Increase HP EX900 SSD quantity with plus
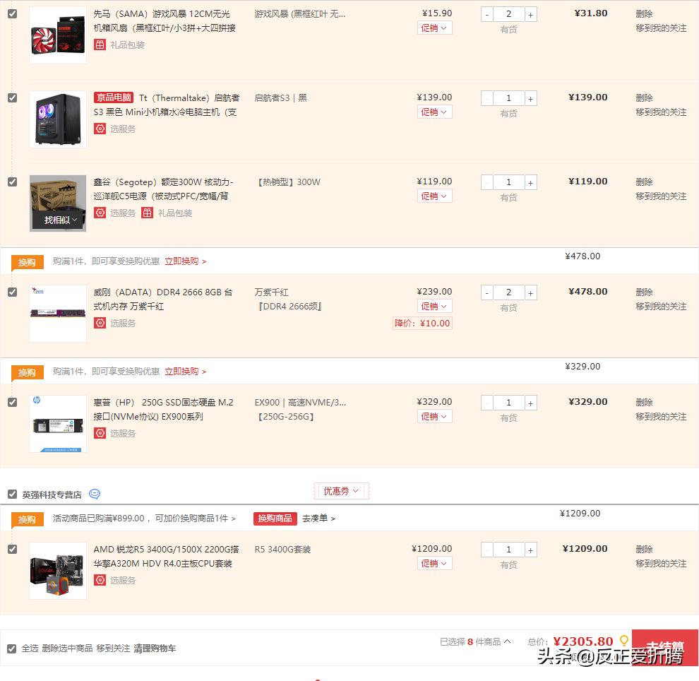The image size is (699, 681). click(x=530, y=403)
